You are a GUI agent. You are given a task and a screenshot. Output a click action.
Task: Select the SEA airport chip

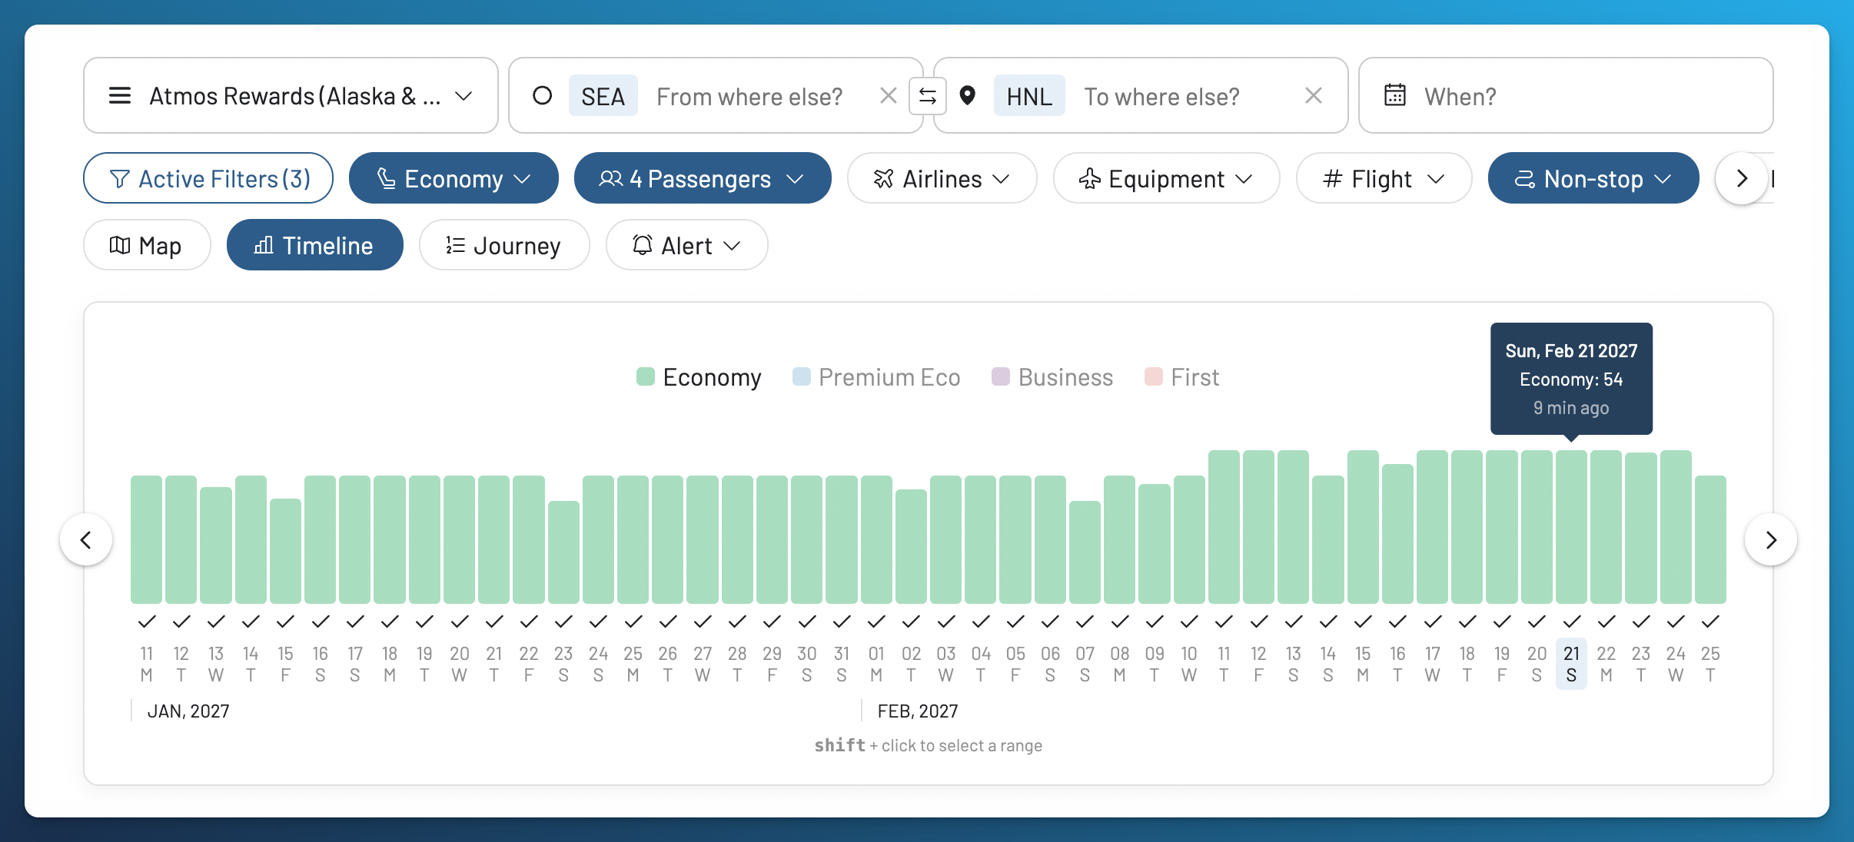point(603,96)
